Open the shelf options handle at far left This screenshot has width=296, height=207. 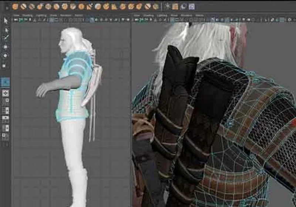pos(7,8)
